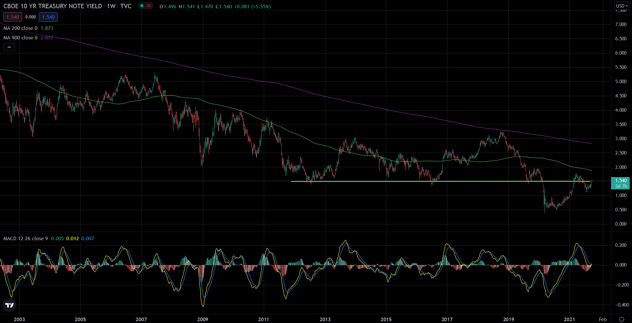The height and width of the screenshot is (323, 632).
Task: Open the USD currency dropdown
Action: click(622, 6)
